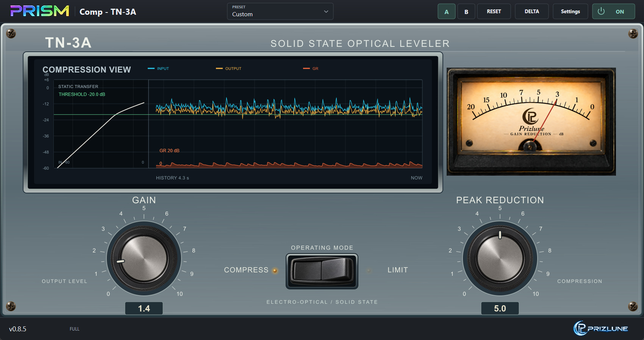Screen dimensions: 644x340
Task: Click the GAIN knob
Action: click(x=144, y=259)
